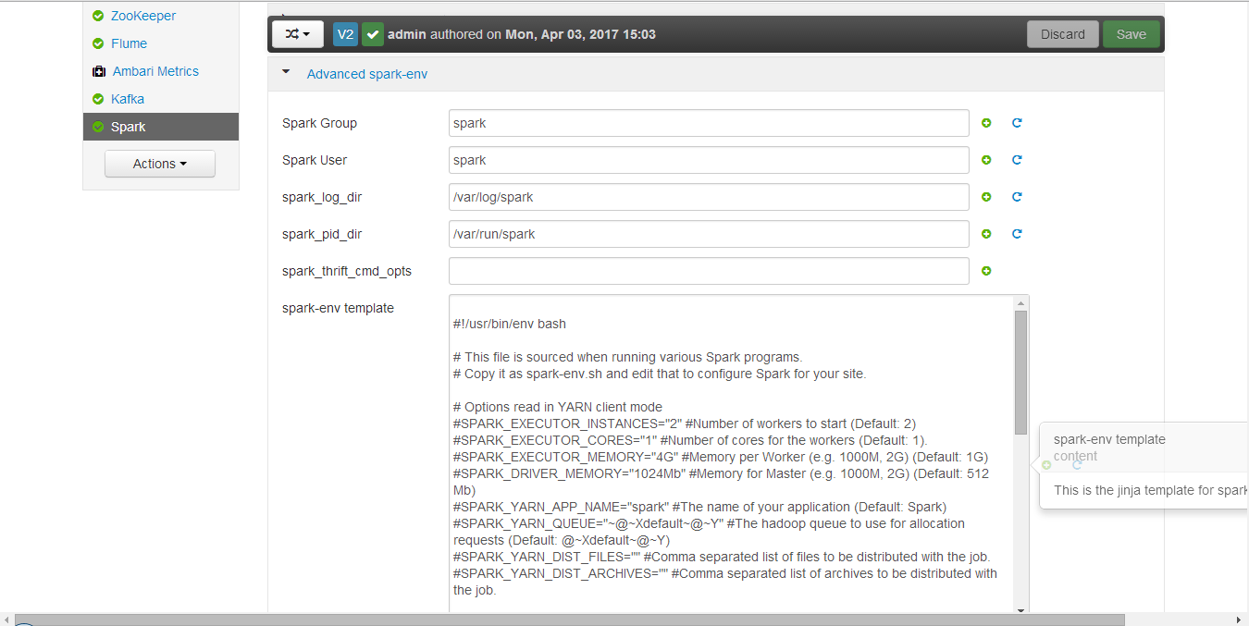This screenshot has height=626, width=1249.
Task: Click the green plus icon for spark_thrift_cmd_opts
Action: [986, 271]
